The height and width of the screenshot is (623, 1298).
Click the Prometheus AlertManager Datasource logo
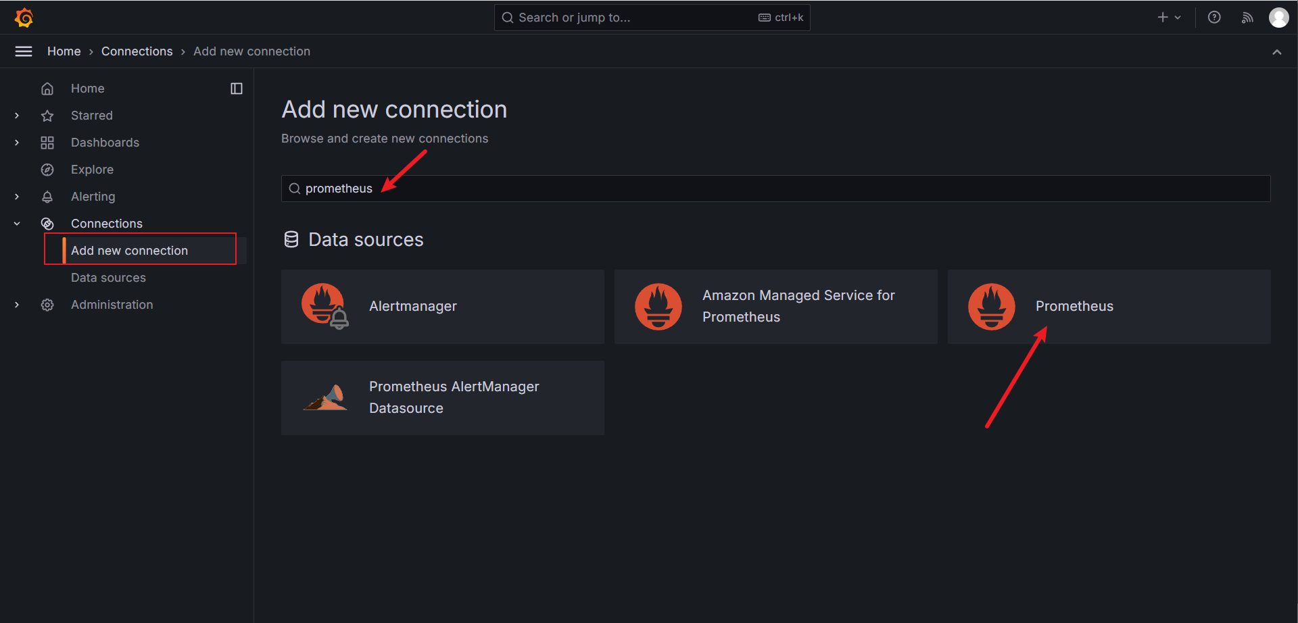[x=325, y=397]
